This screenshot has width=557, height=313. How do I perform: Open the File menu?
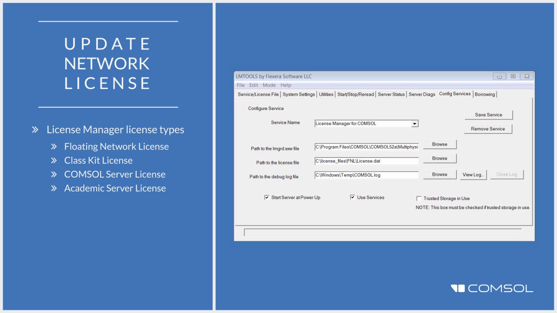(241, 85)
